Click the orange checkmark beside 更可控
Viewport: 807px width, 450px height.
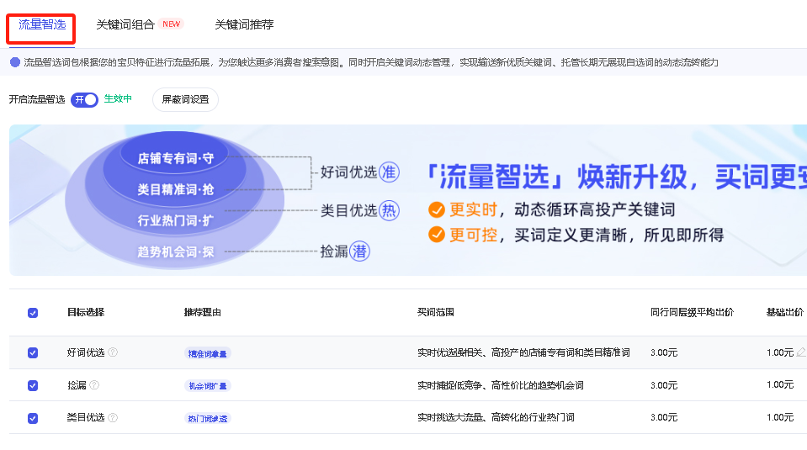(437, 235)
